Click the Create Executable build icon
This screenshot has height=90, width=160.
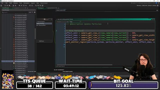(x=13, y=5)
